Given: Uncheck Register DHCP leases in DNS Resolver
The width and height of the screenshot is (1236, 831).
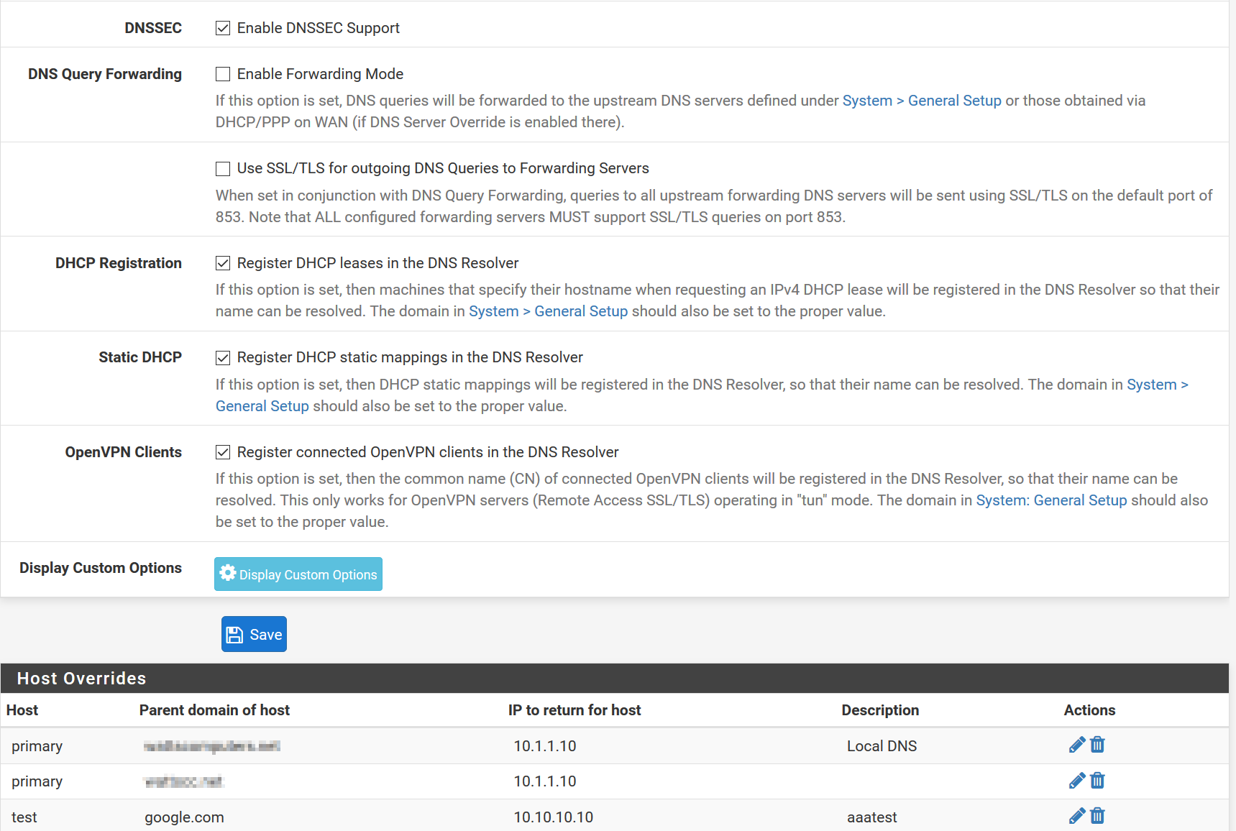Looking at the screenshot, I should pyautogui.click(x=223, y=263).
